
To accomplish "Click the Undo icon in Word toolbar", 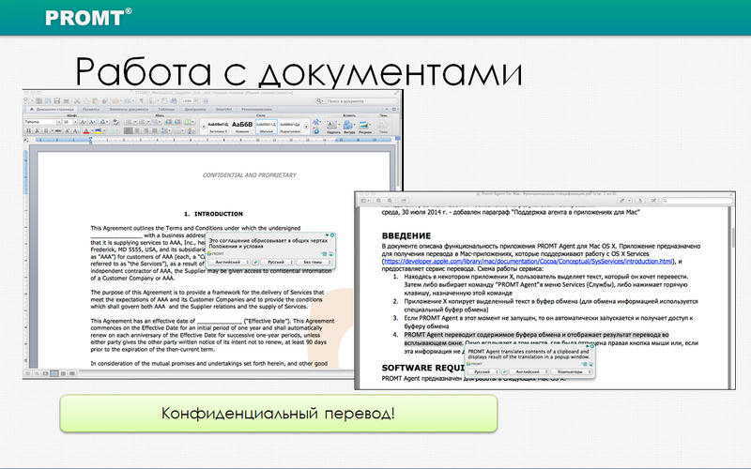I will [115, 101].
